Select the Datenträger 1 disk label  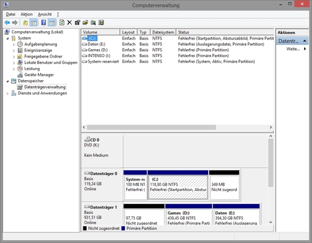(x=102, y=214)
